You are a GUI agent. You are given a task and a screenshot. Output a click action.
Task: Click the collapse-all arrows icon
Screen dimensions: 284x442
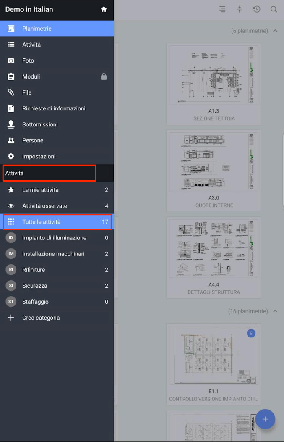point(240,9)
